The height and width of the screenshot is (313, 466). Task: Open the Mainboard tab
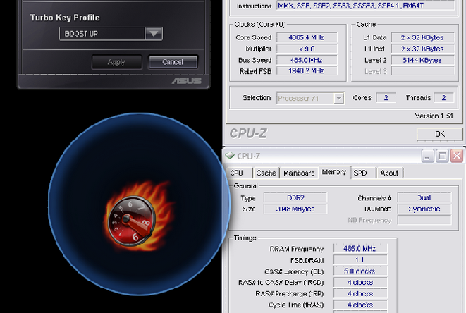299,173
